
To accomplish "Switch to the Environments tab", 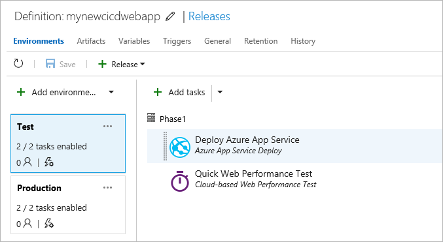I will click(39, 41).
